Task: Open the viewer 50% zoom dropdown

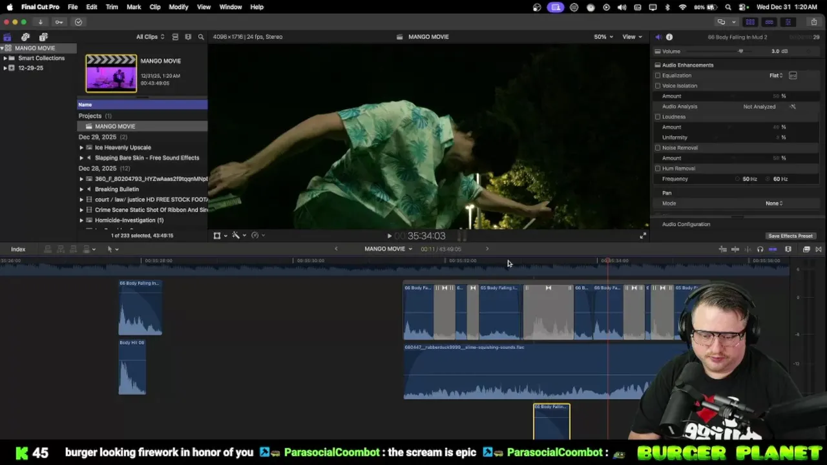Action: pos(603,37)
